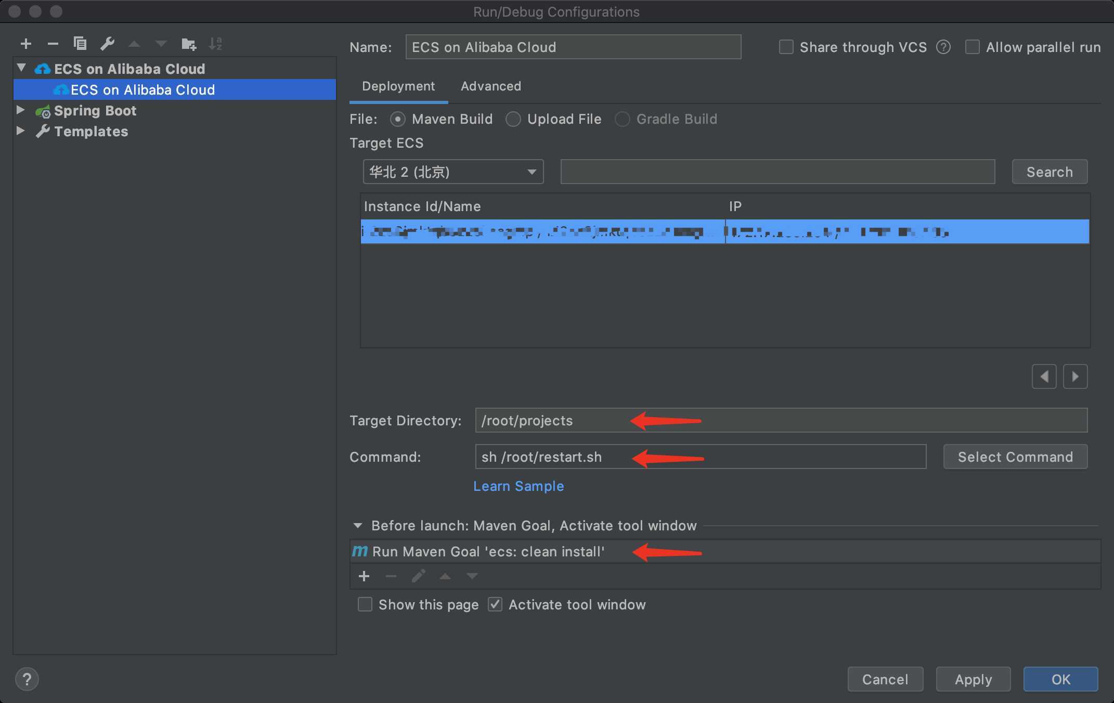1114x703 pixels.
Task: Switch to the Advanced tab
Action: pyautogui.click(x=491, y=86)
